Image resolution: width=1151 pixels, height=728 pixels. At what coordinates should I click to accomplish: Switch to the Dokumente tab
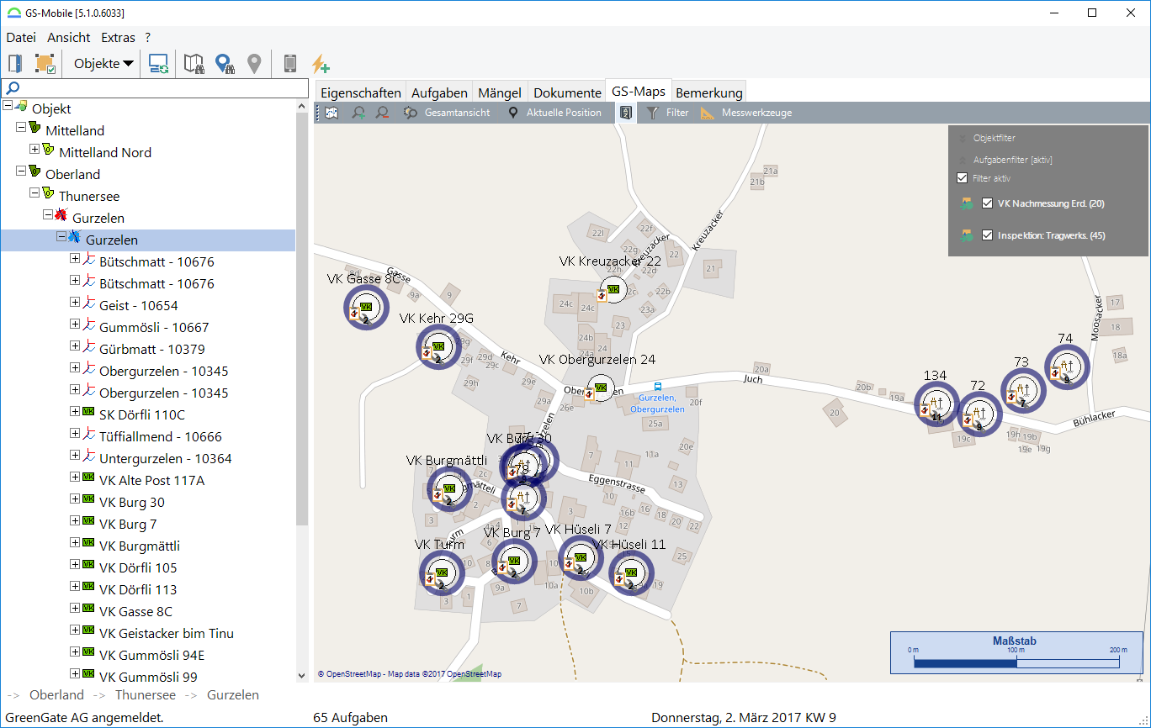coord(567,92)
